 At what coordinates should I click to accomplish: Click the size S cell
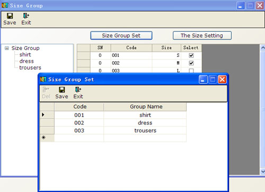[x=166, y=55]
